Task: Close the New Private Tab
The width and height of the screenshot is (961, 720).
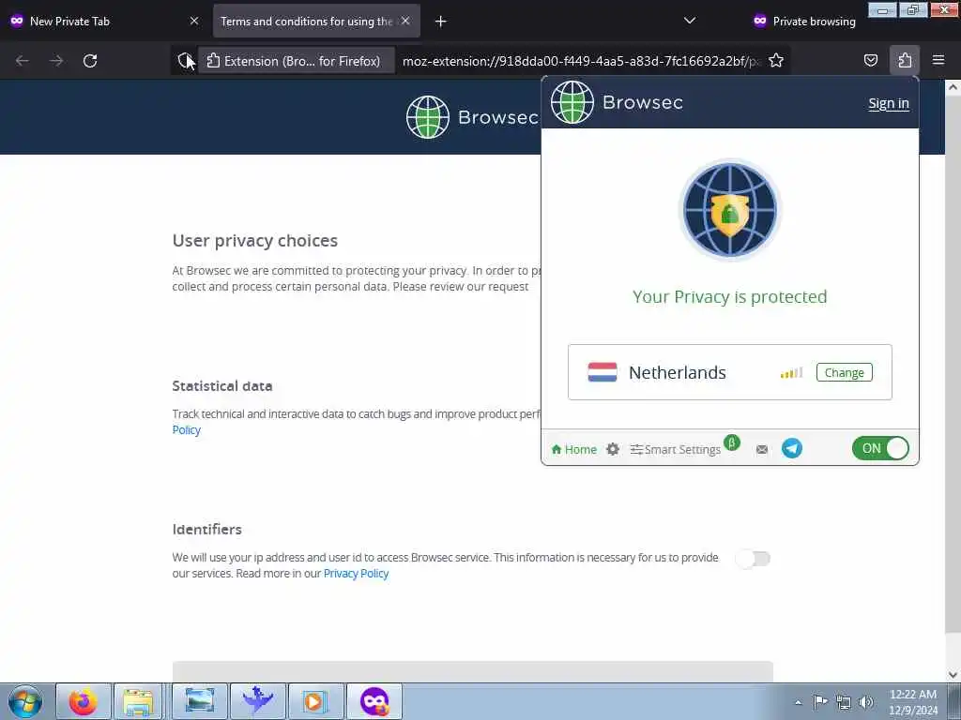Action: pyautogui.click(x=194, y=21)
